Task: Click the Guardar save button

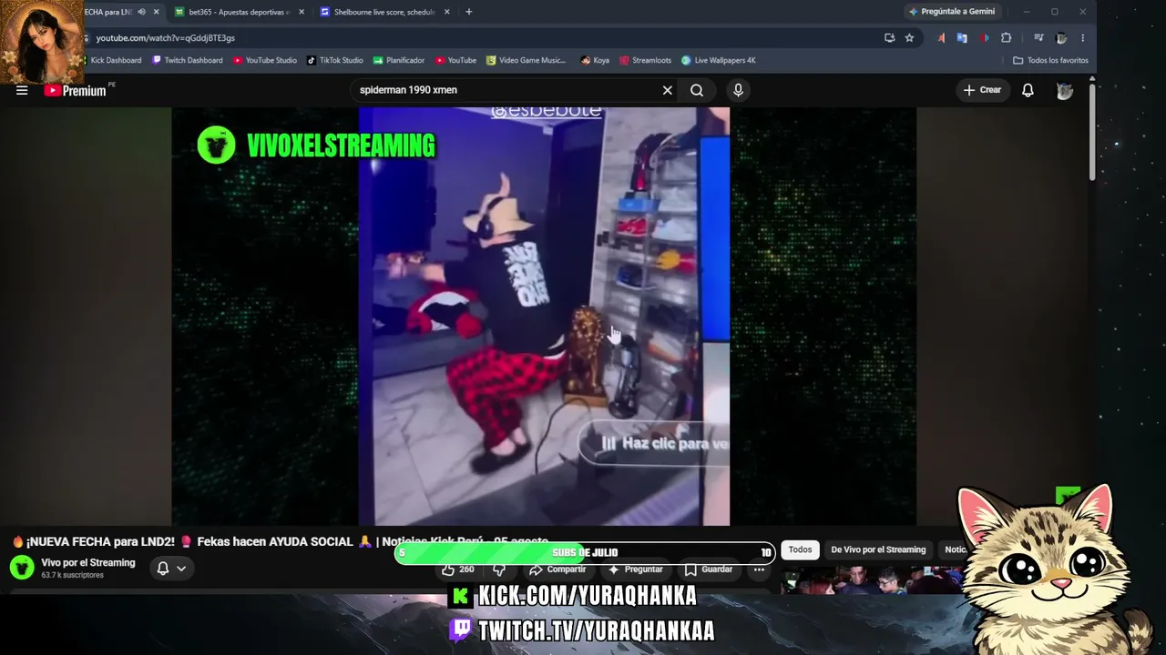Action: pos(709,569)
